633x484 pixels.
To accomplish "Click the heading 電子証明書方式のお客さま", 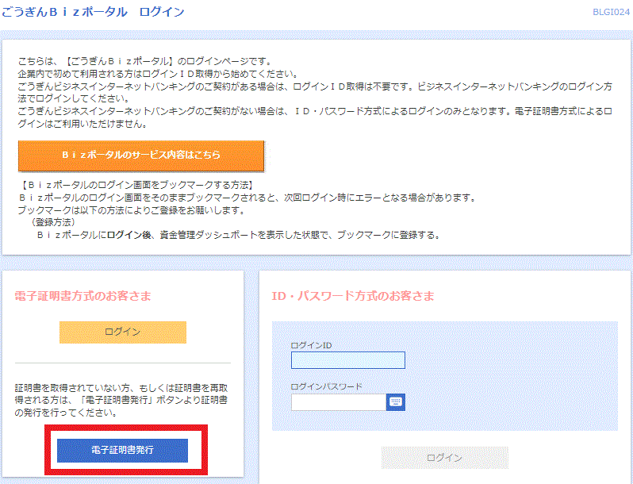I will click(82, 296).
